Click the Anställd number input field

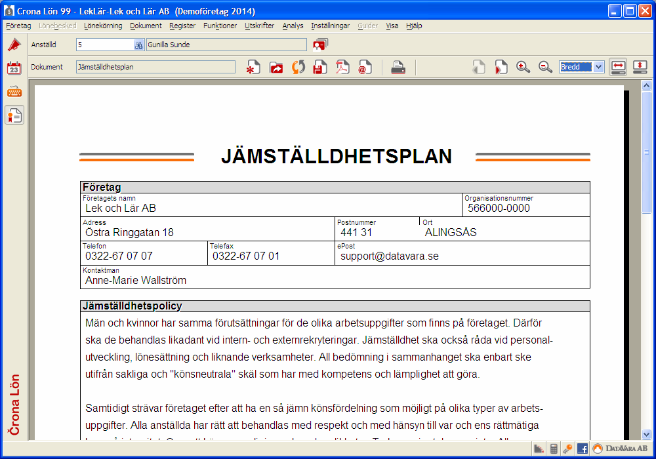(x=105, y=45)
